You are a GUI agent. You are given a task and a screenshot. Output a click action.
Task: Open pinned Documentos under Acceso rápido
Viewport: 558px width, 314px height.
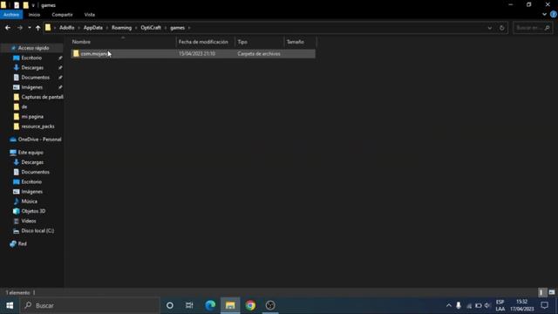(35, 78)
